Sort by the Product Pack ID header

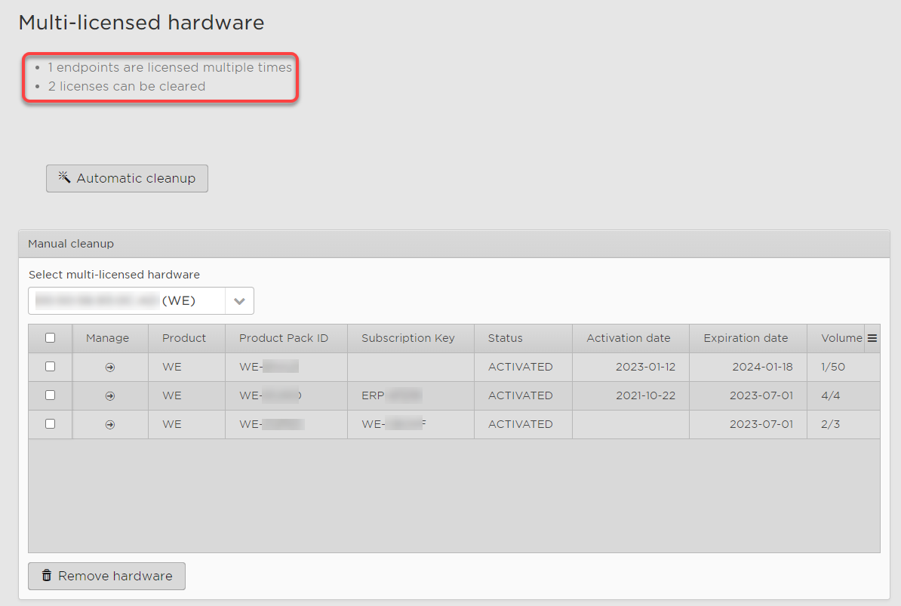click(284, 338)
